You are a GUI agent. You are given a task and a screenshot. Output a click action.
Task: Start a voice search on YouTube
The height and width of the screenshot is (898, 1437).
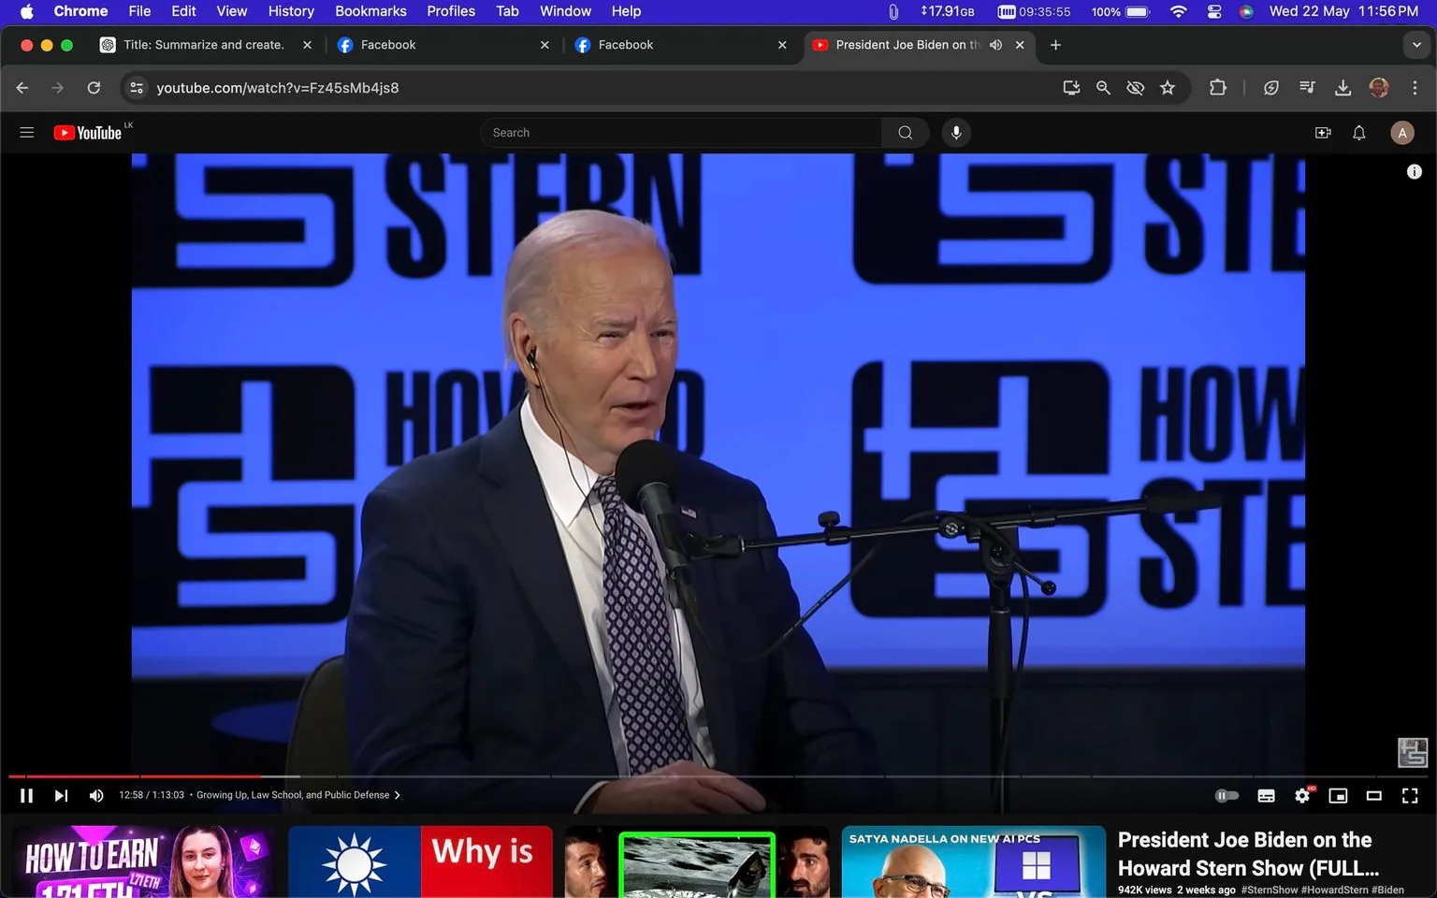(x=956, y=132)
